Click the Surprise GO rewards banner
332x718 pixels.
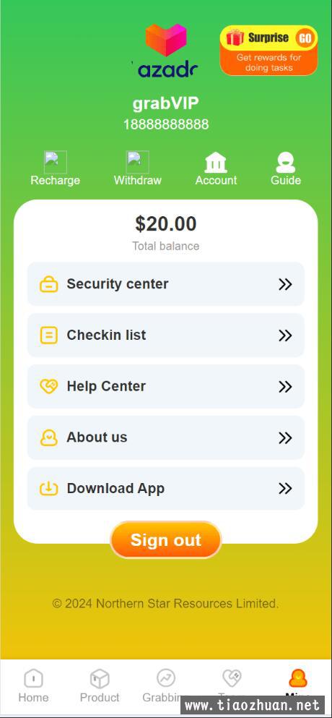(x=269, y=51)
